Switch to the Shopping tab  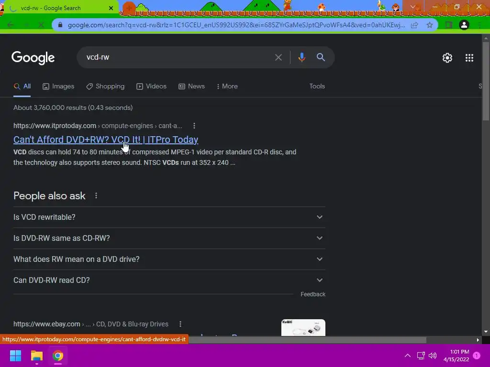(105, 86)
